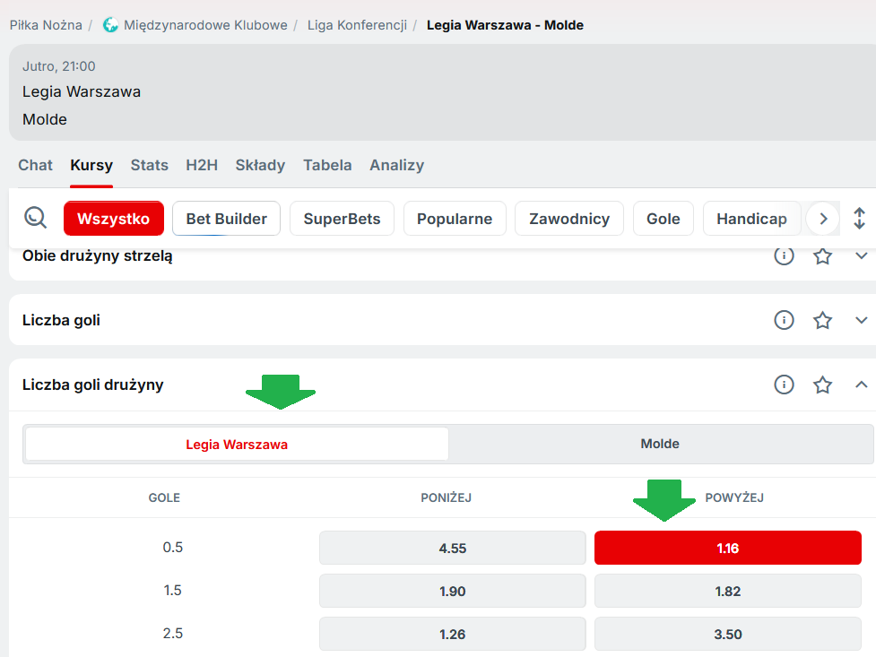Click the expand/collapse all markets arrows icon
Screen dimensions: 876x657
(859, 218)
